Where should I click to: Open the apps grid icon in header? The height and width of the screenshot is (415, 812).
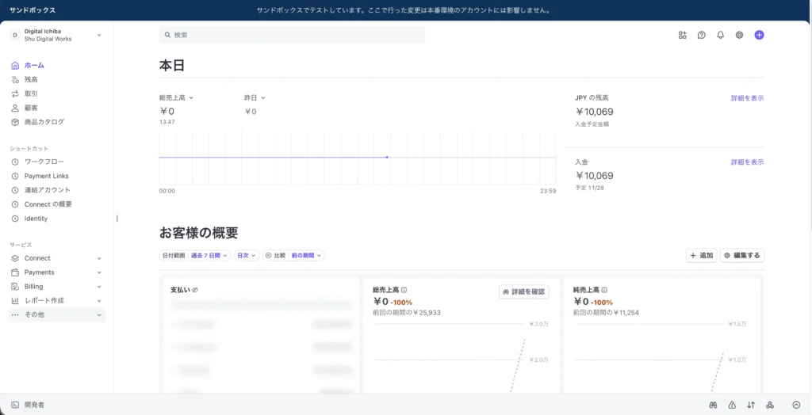[x=682, y=35]
